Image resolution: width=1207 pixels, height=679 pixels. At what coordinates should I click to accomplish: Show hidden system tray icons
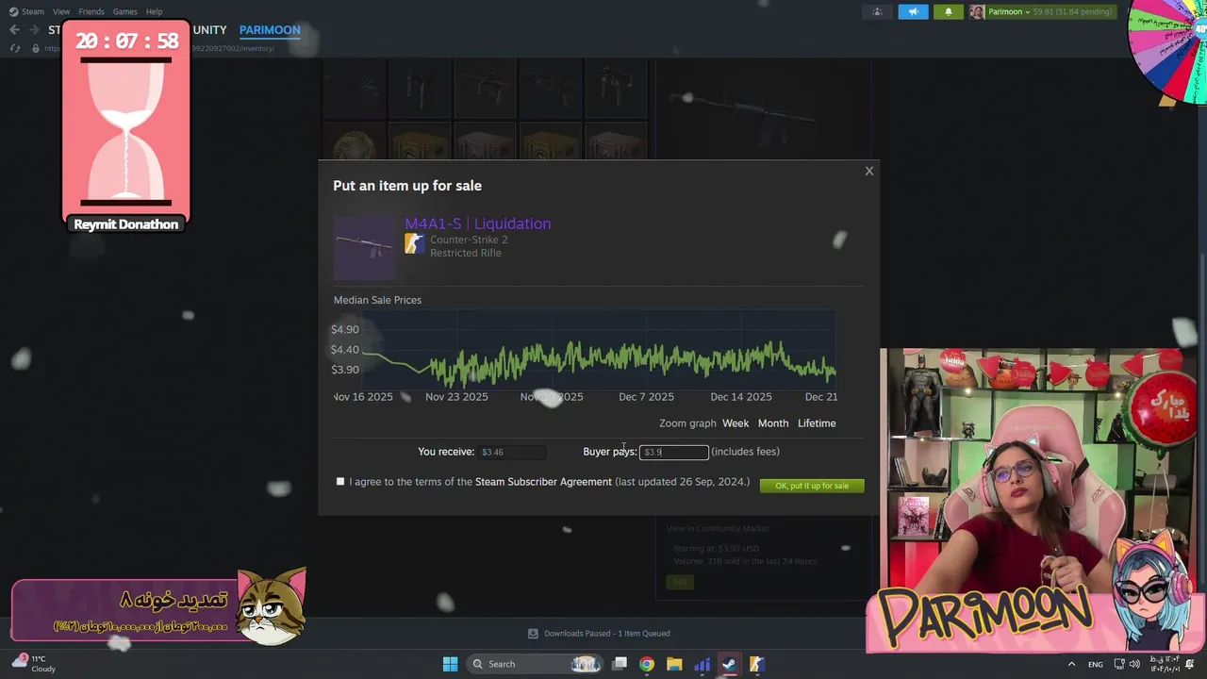point(1071,664)
